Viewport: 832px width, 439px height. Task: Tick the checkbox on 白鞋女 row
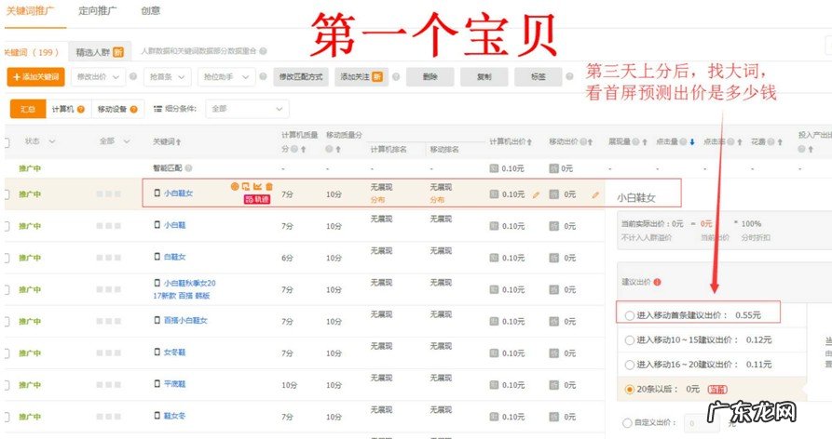point(7,258)
